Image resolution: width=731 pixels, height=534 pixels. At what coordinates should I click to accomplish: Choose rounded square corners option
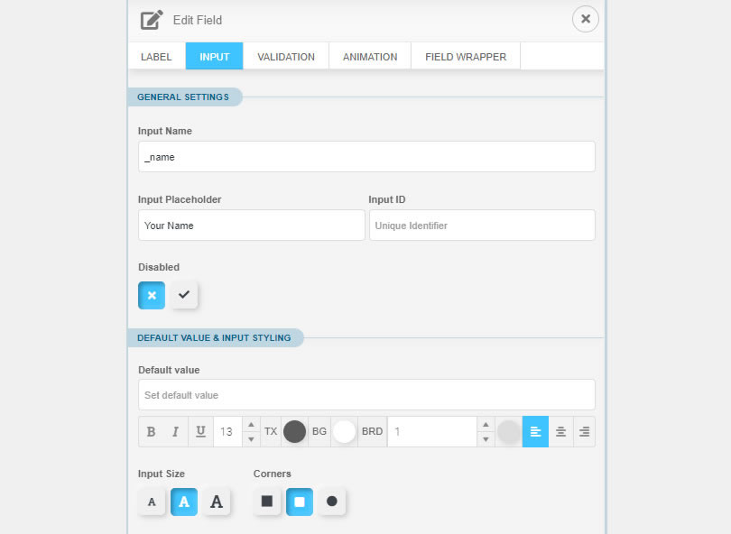300,502
